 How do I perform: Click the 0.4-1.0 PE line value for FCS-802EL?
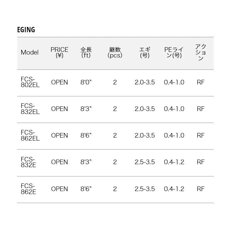point(174,82)
